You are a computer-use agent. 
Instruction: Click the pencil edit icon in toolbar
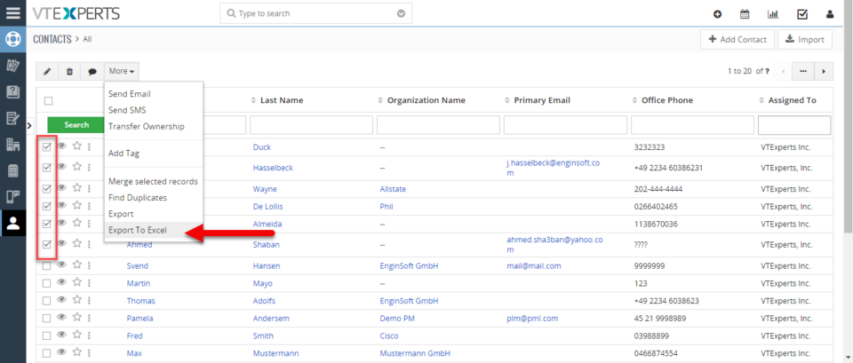[x=47, y=71]
